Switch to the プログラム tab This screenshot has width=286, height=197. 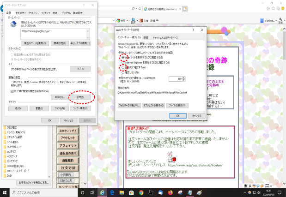pyautogui.click(x=66, y=13)
